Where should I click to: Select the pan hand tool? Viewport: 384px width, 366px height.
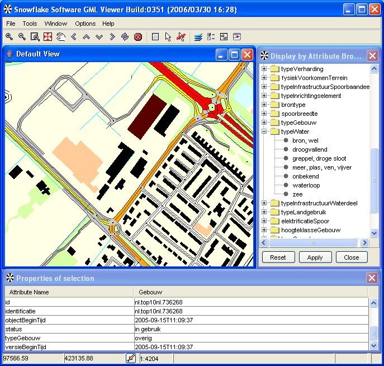pyautogui.click(x=60, y=37)
